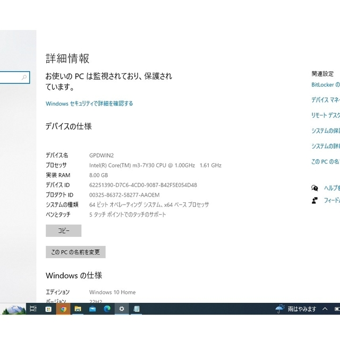This screenshot has width=340, height=340.
Task: Click the 雨はやみます weather text
Action: 302,309
